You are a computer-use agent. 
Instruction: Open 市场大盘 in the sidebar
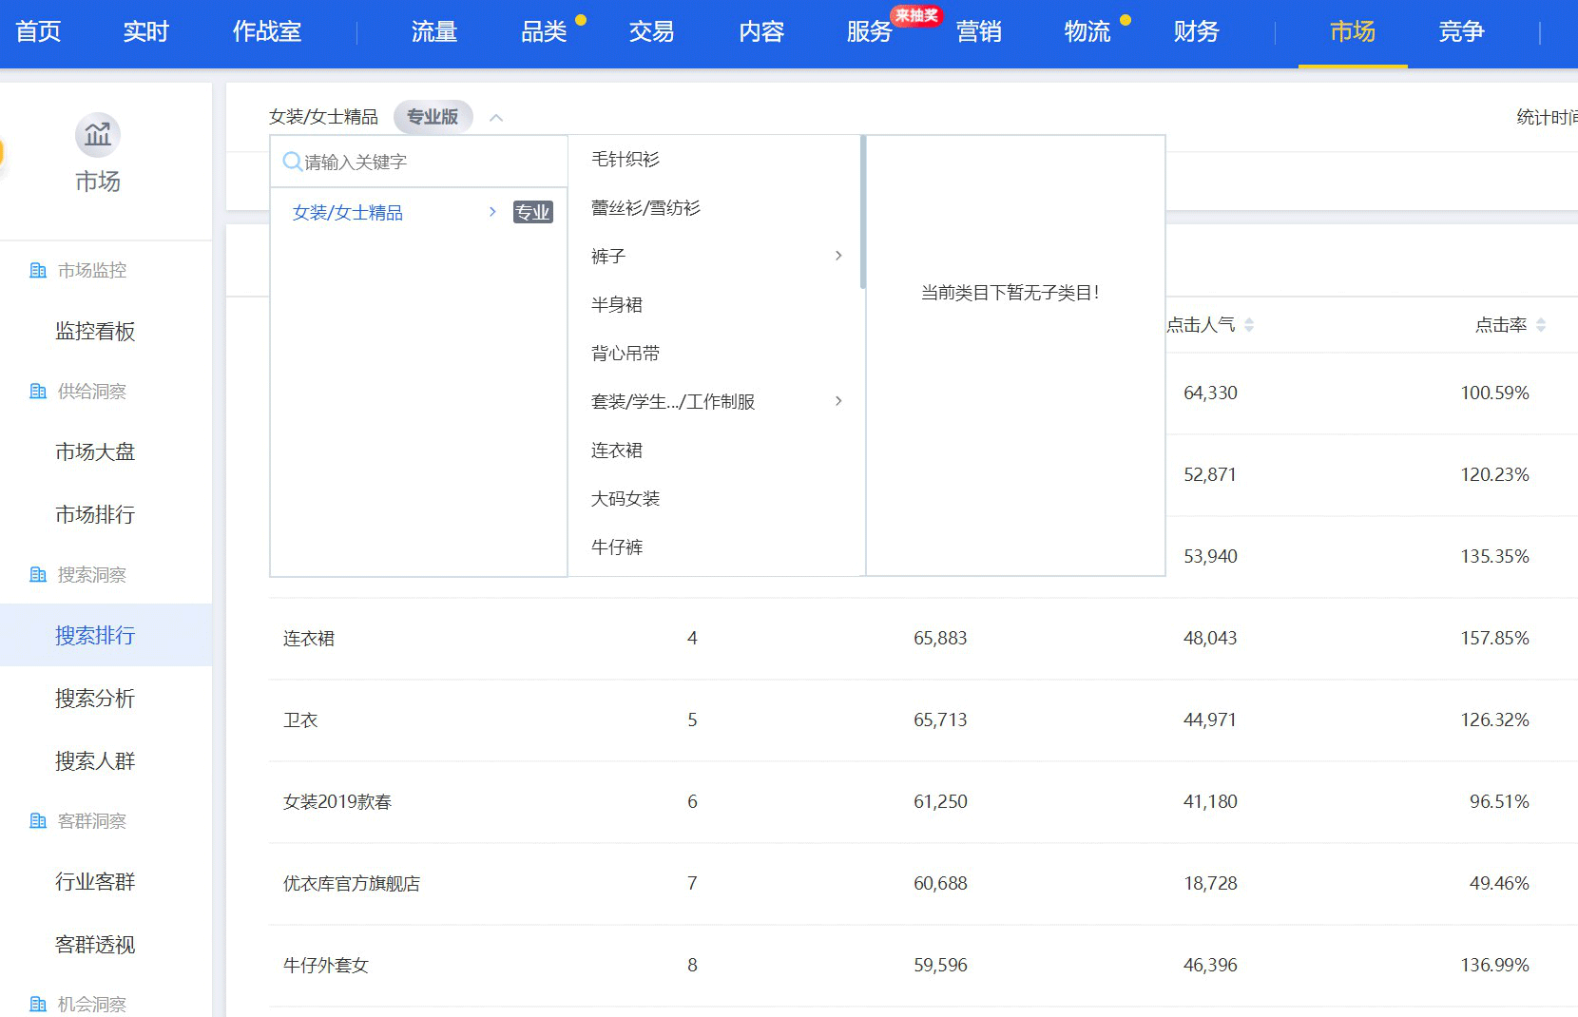(x=95, y=451)
